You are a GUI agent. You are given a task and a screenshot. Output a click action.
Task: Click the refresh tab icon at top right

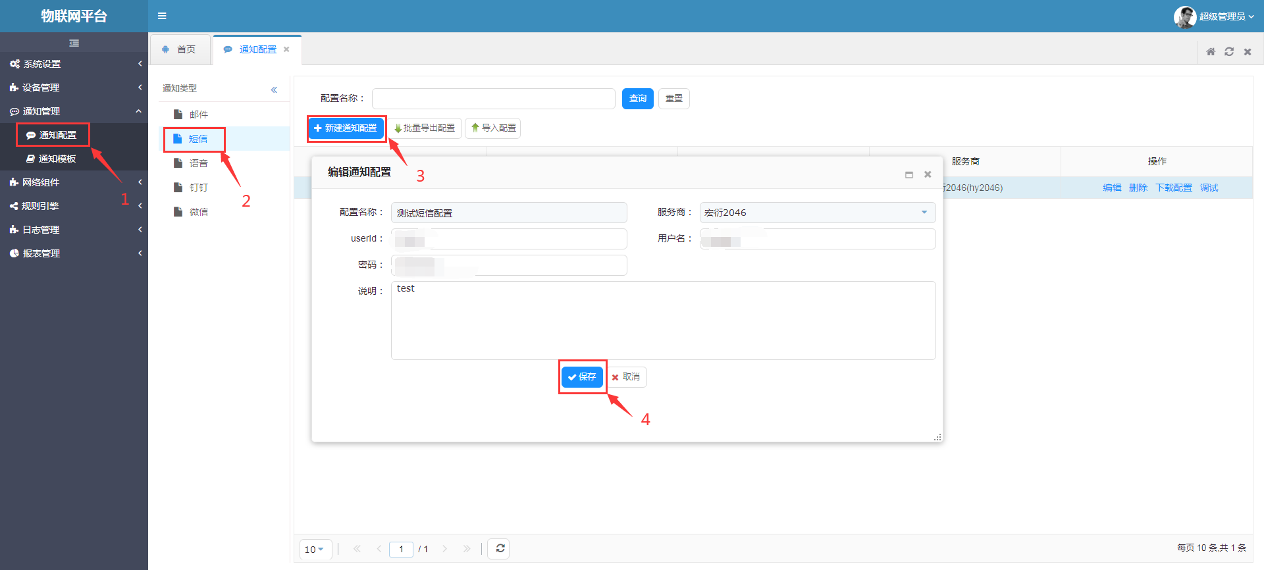1229,51
